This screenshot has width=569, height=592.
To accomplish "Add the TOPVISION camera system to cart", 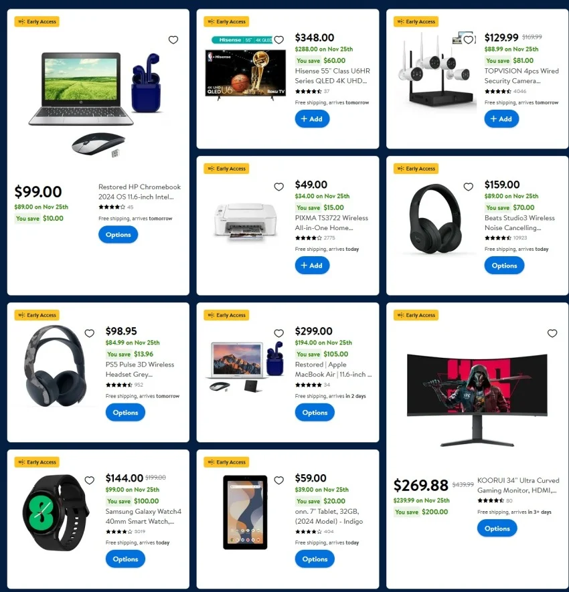I will pos(501,119).
